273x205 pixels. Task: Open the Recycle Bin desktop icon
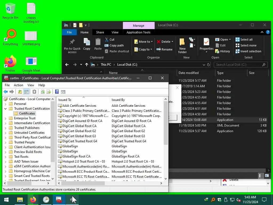[10, 11]
